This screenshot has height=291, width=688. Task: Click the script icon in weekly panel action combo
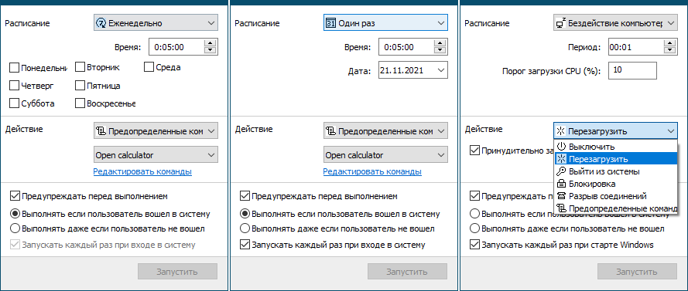(101, 130)
